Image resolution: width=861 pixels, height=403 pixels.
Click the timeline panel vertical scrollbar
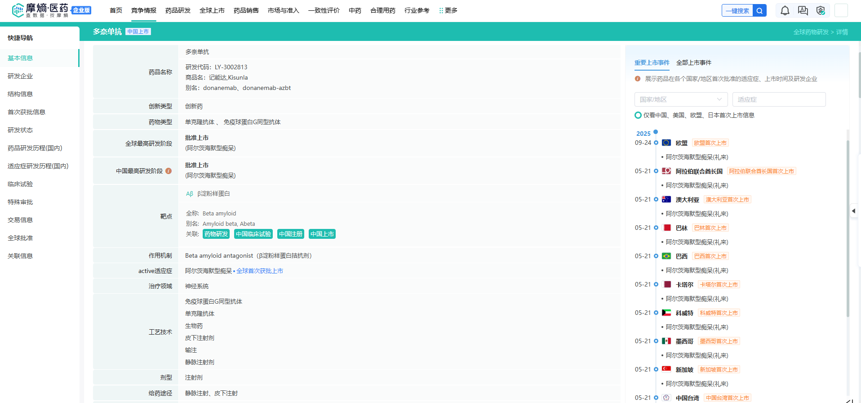[x=848, y=228]
